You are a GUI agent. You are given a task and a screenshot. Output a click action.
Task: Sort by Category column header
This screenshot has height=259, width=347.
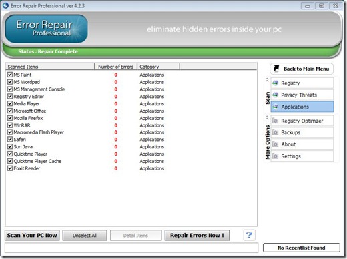pos(158,67)
